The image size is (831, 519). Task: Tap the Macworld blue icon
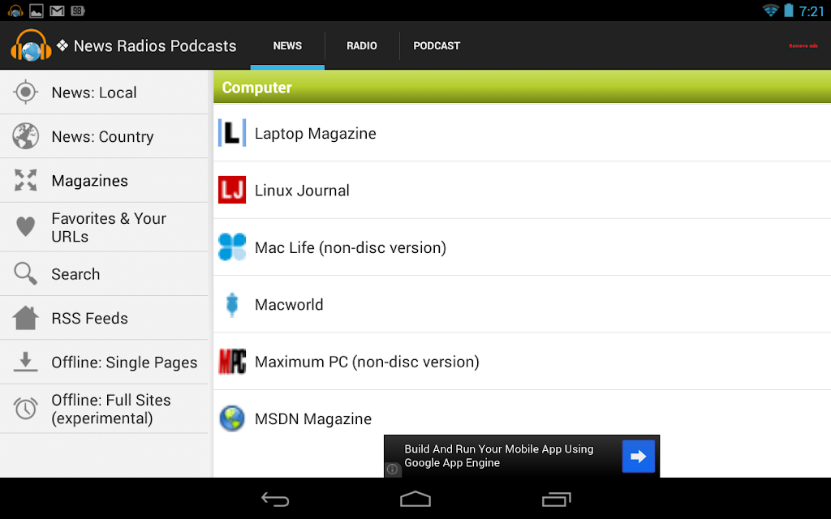pyautogui.click(x=232, y=305)
